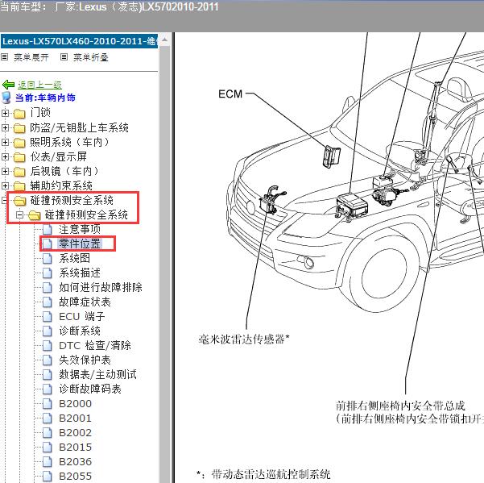The width and height of the screenshot is (484, 483).
Task: Click the 菜单折叠 button
Action: pos(91,57)
